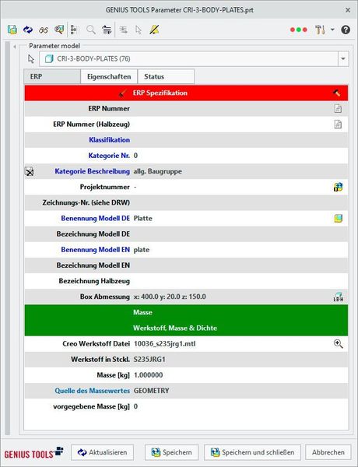Click the Bezeichnung Halbzeug label
The width and height of the screenshot is (358, 467).
click(94, 281)
